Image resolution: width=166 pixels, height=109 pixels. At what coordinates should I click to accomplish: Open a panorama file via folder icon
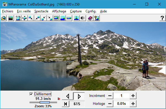tap(4, 18)
